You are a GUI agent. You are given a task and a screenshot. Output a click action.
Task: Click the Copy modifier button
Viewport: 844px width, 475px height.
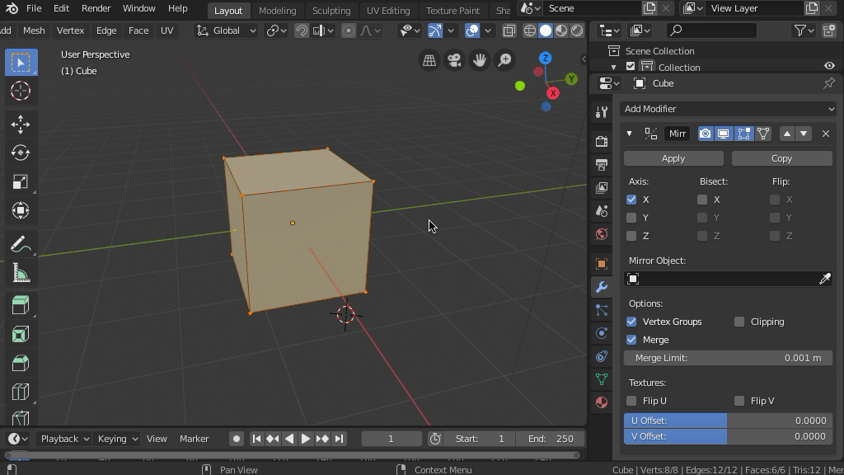point(781,158)
